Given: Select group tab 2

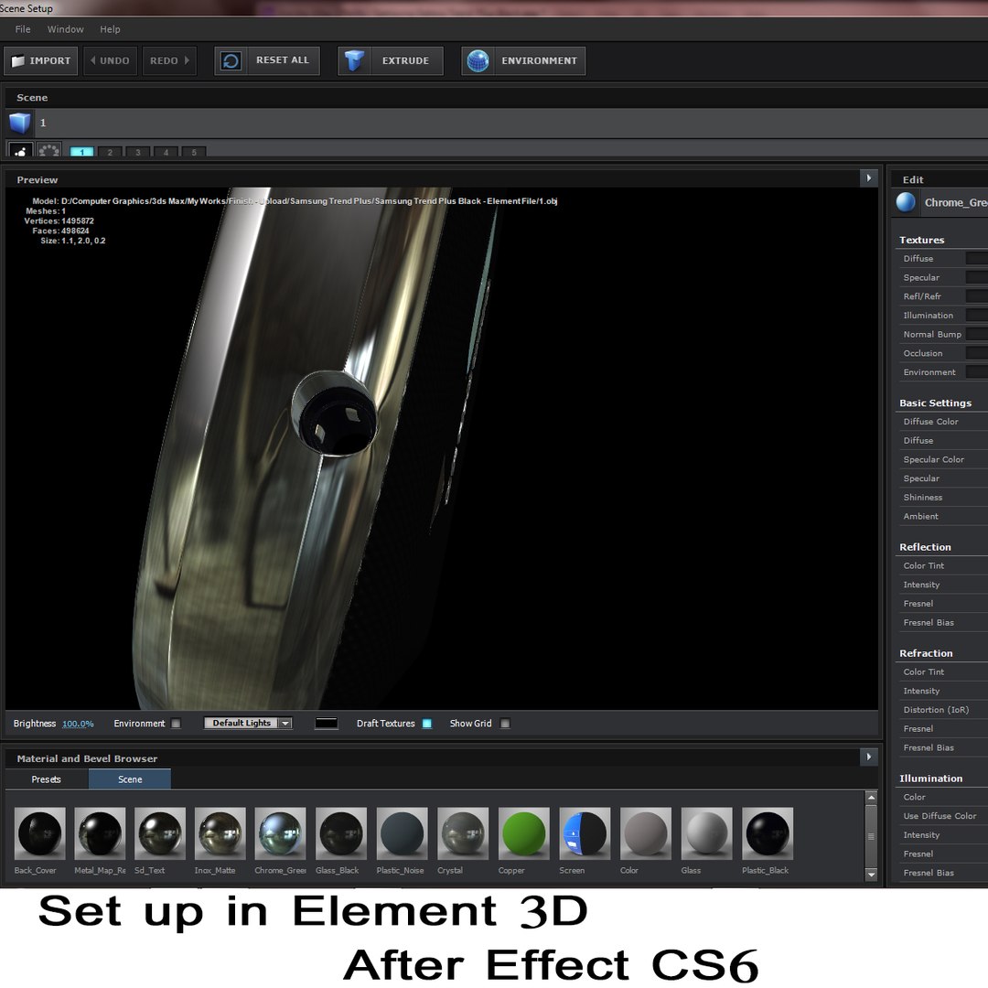Looking at the screenshot, I should tap(110, 152).
